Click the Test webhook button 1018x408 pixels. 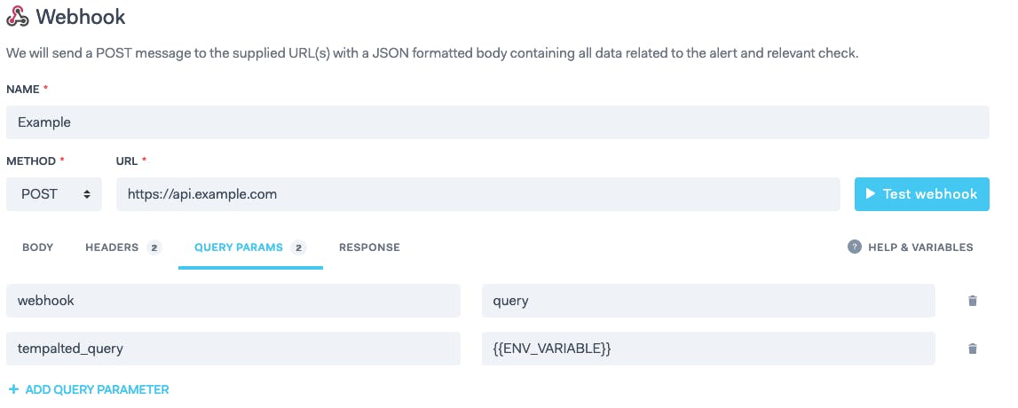click(921, 194)
